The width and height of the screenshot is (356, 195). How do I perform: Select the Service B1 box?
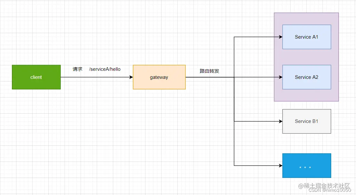pos(307,121)
